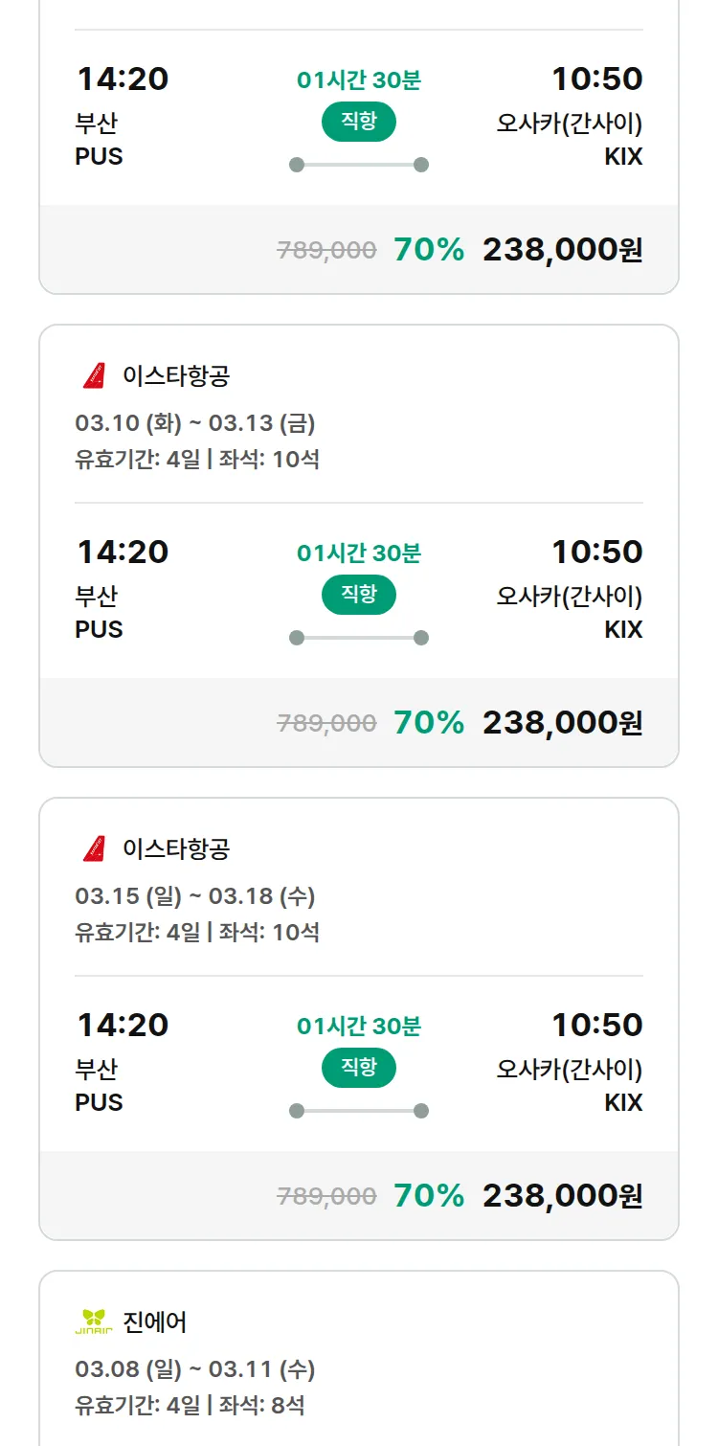The width and height of the screenshot is (718, 1446).
Task: Click 이스타항공 name above 03.10 dates
Action: [176, 376]
